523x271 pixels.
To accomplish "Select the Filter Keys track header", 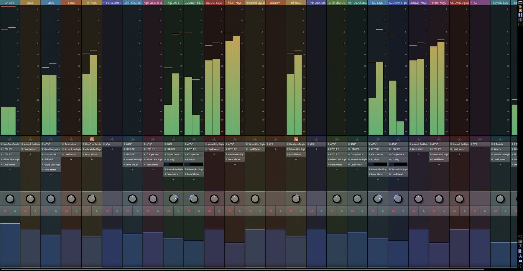I will point(234,2).
